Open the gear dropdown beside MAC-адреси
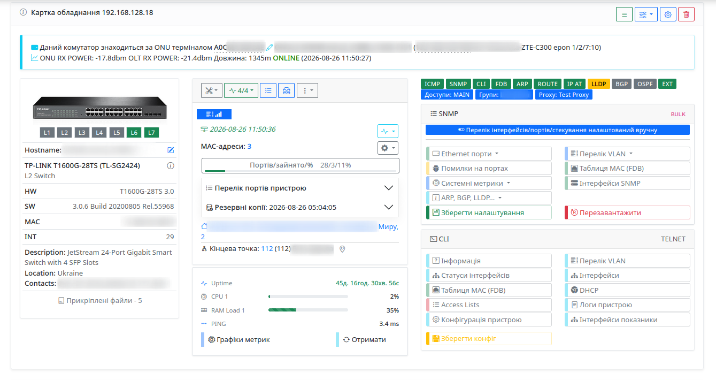Screen dimensions: 716x380 [x=388, y=148]
